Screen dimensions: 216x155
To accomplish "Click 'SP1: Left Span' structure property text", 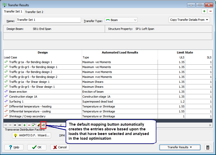I will coord(145,29).
